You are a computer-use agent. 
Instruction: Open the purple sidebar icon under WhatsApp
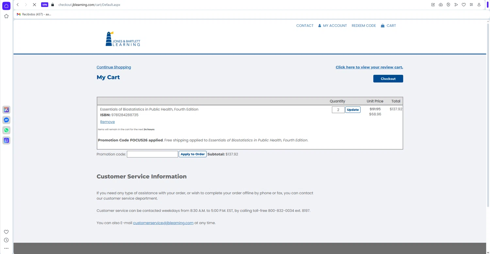click(6, 140)
